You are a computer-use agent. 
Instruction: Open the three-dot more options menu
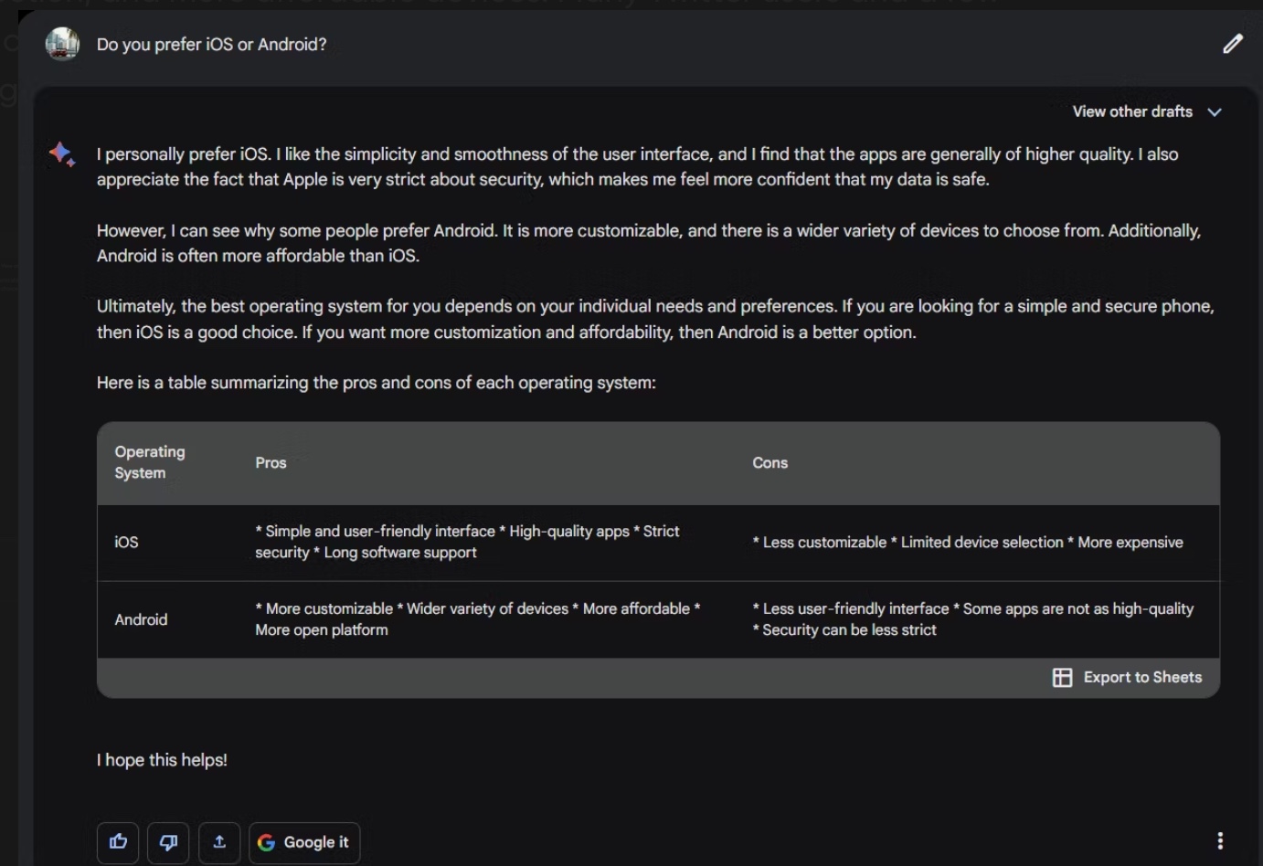click(x=1220, y=840)
